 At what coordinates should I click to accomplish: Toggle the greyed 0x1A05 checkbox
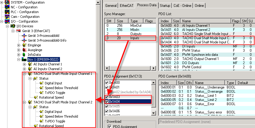point(107,106)
